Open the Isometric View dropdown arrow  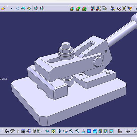click(x=97, y=133)
